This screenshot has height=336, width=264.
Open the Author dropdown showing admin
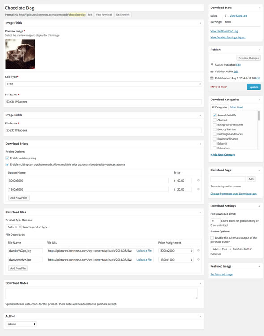[x=21, y=324]
